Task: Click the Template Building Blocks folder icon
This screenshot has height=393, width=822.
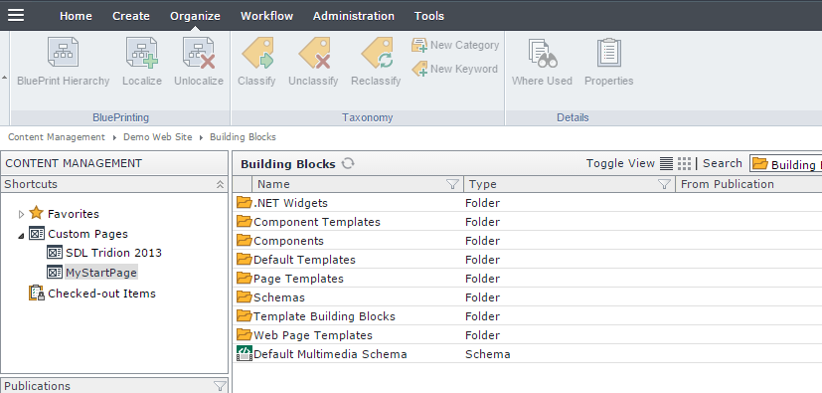Action: [x=244, y=315]
